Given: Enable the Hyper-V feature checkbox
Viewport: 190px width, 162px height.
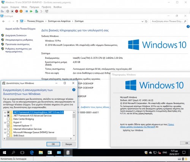Looking at the screenshot, I should coord(8,122).
